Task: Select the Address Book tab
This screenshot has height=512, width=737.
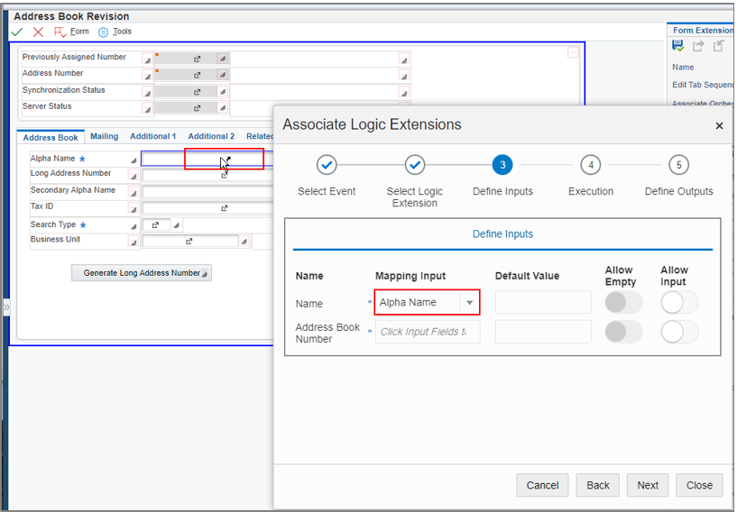Action: (51, 137)
